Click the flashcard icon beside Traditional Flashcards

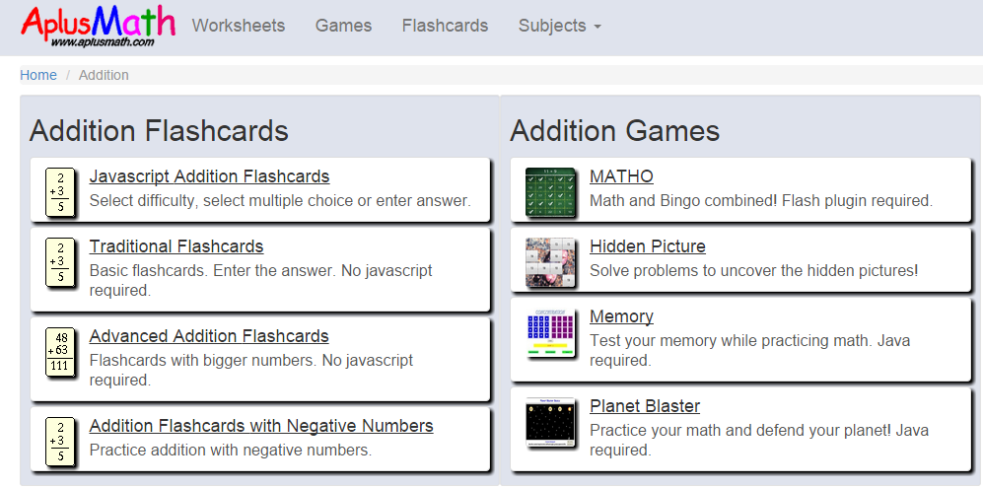(x=61, y=261)
